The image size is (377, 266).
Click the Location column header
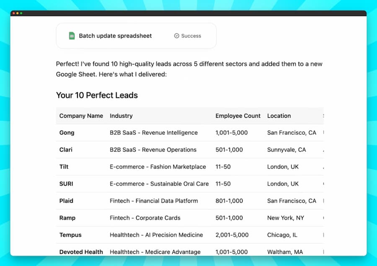pos(279,116)
